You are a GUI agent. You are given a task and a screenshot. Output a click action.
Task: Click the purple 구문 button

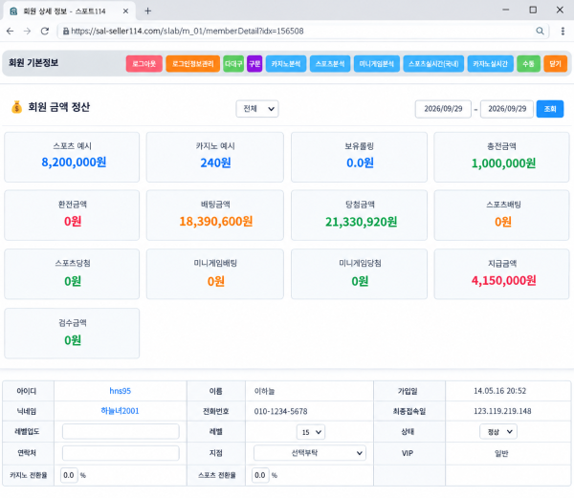[254, 64]
